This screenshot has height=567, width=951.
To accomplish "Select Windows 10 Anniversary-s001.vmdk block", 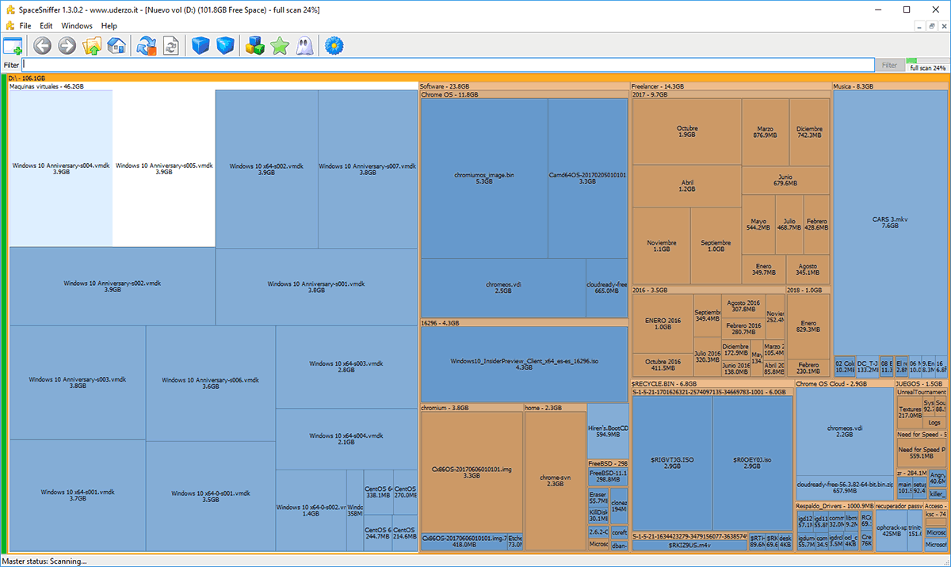I will (x=316, y=286).
